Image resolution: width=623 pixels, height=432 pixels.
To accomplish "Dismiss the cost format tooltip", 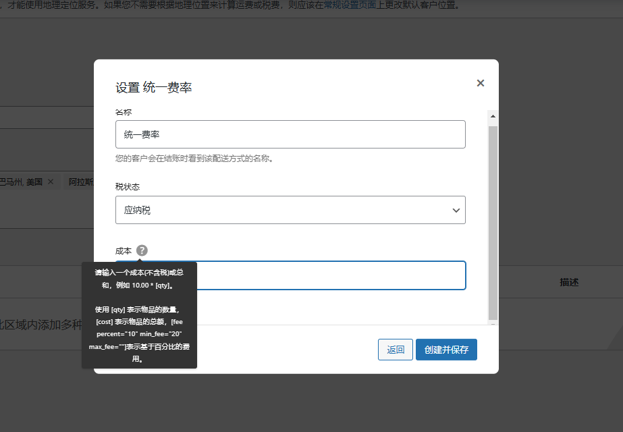I will click(x=139, y=315).
